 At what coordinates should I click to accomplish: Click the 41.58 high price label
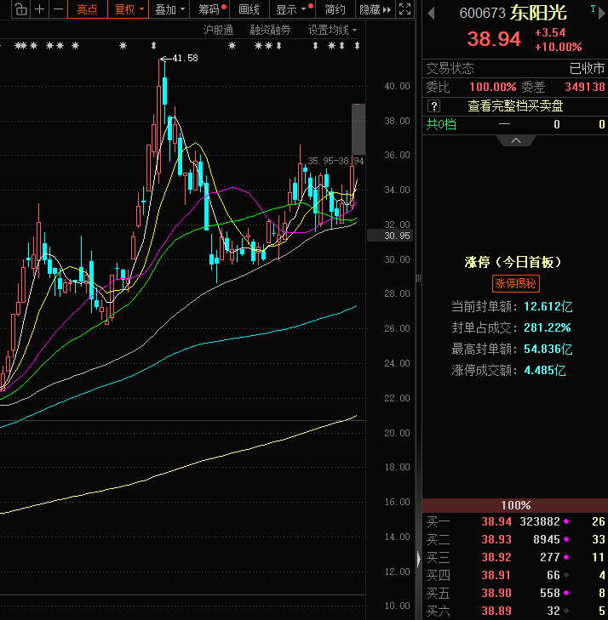[186, 58]
